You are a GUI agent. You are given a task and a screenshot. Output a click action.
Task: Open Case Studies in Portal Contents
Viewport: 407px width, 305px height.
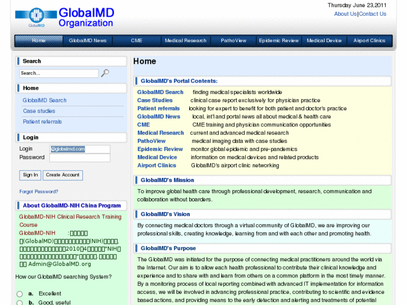155,100
